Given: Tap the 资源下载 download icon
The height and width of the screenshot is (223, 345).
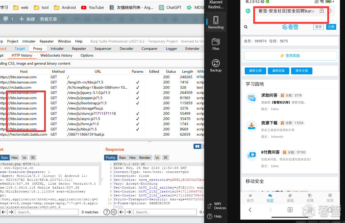Looking at the screenshot, I should [x=252, y=126].
